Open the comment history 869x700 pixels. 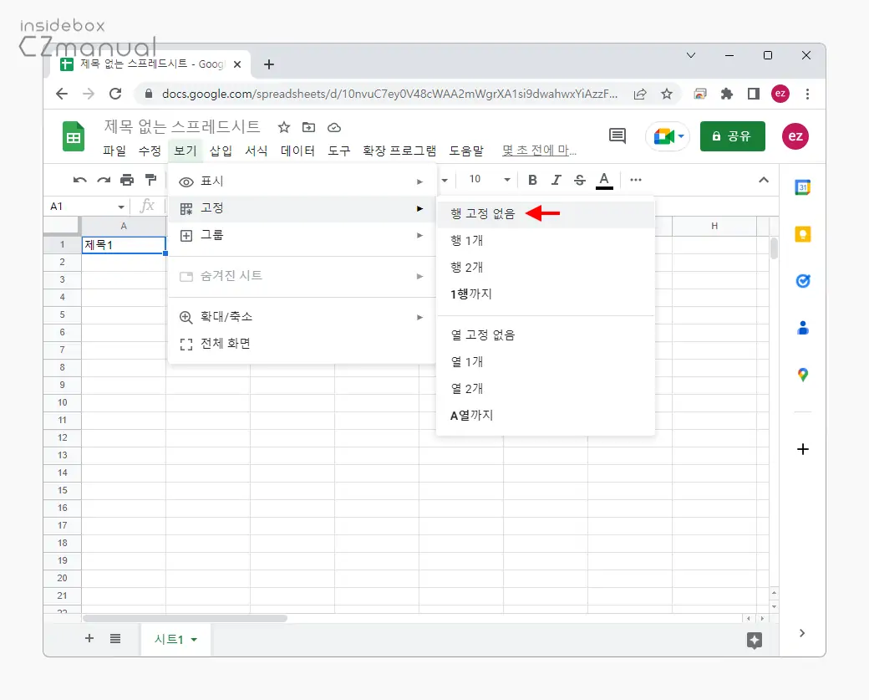click(617, 135)
